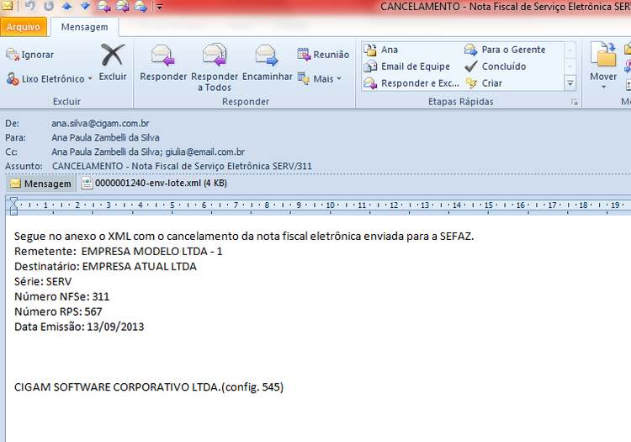Click the first line mentioning SEFAZ
The width and height of the screenshot is (631, 442).
click(244, 237)
